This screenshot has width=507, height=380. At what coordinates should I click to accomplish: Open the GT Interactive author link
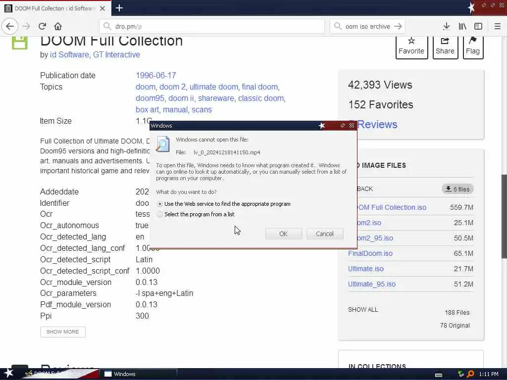116,54
